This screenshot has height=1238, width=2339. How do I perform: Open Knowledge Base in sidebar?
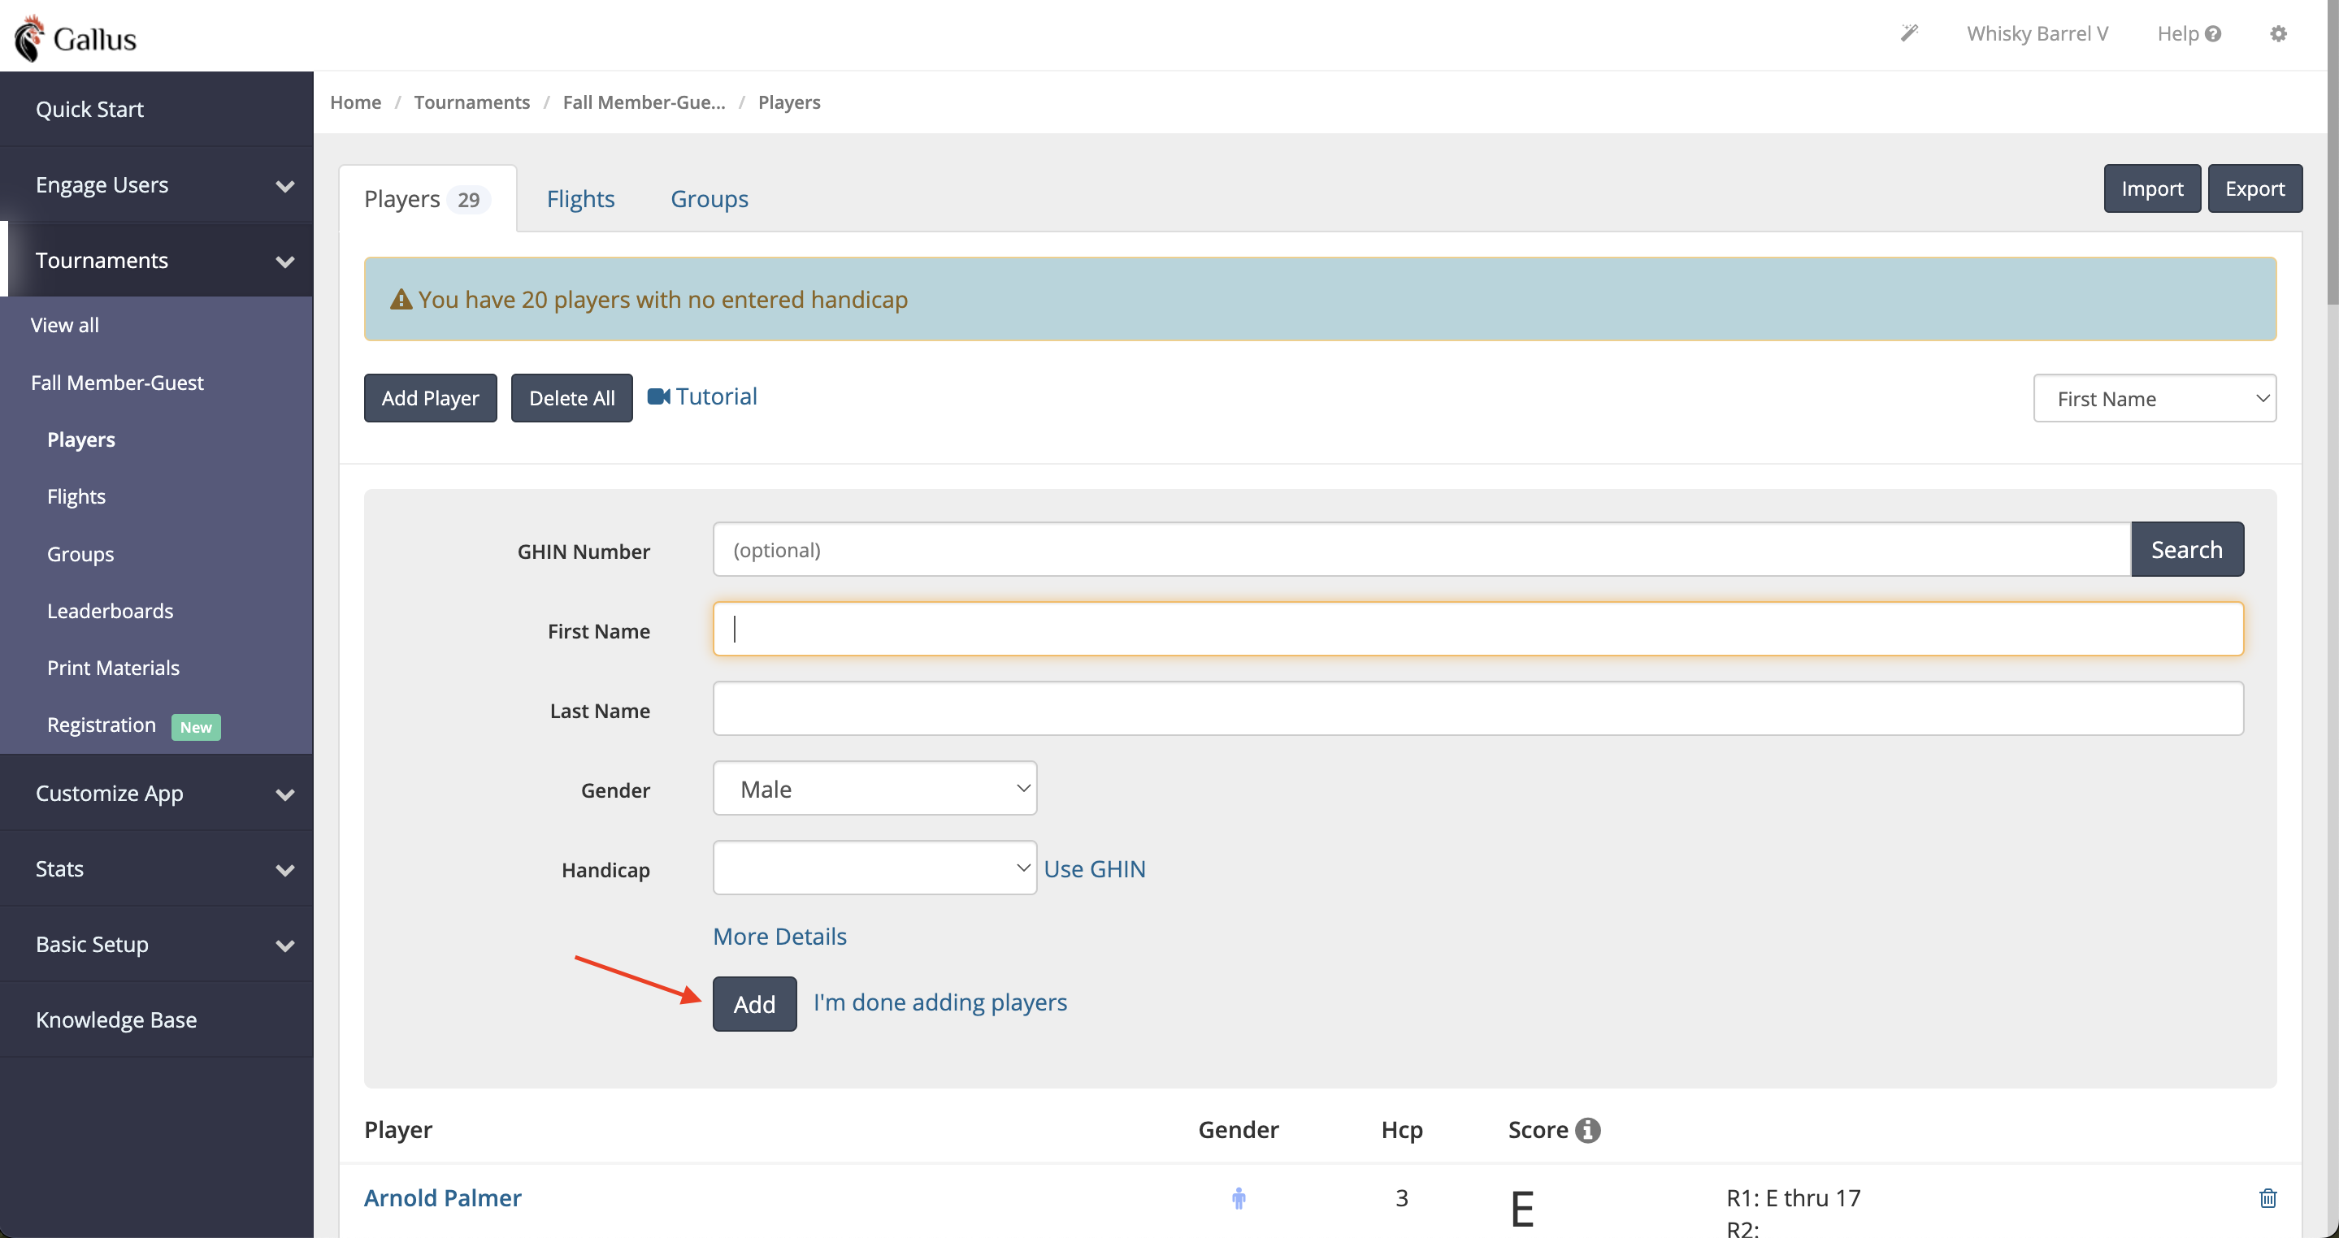click(156, 1019)
